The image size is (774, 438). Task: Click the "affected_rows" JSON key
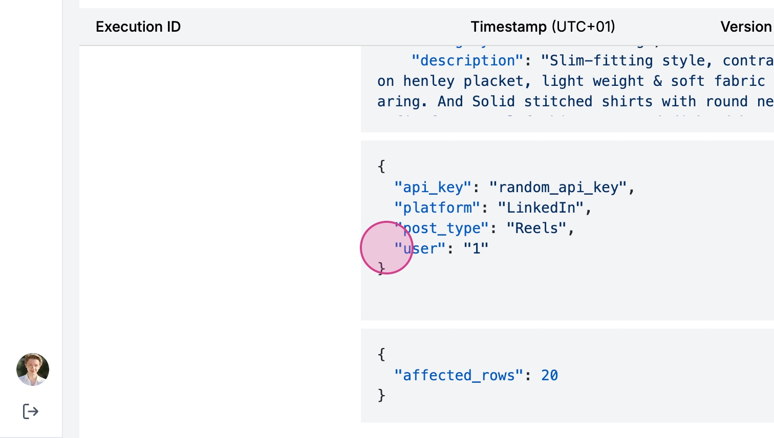[x=459, y=376]
